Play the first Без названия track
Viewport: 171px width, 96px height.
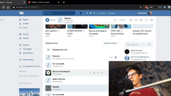point(48,65)
